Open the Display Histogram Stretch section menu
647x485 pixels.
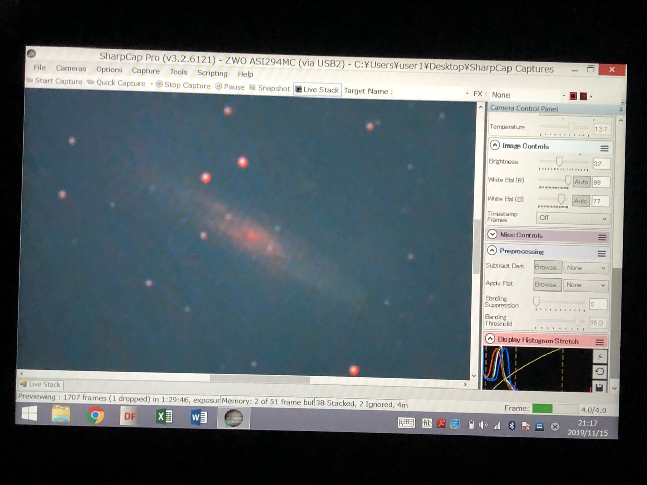599,342
